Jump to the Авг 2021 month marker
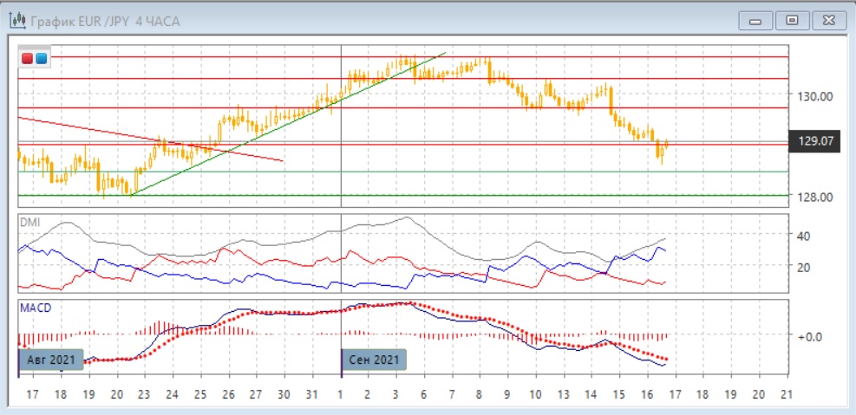Viewport: 856px width, 415px height. pyautogui.click(x=51, y=359)
